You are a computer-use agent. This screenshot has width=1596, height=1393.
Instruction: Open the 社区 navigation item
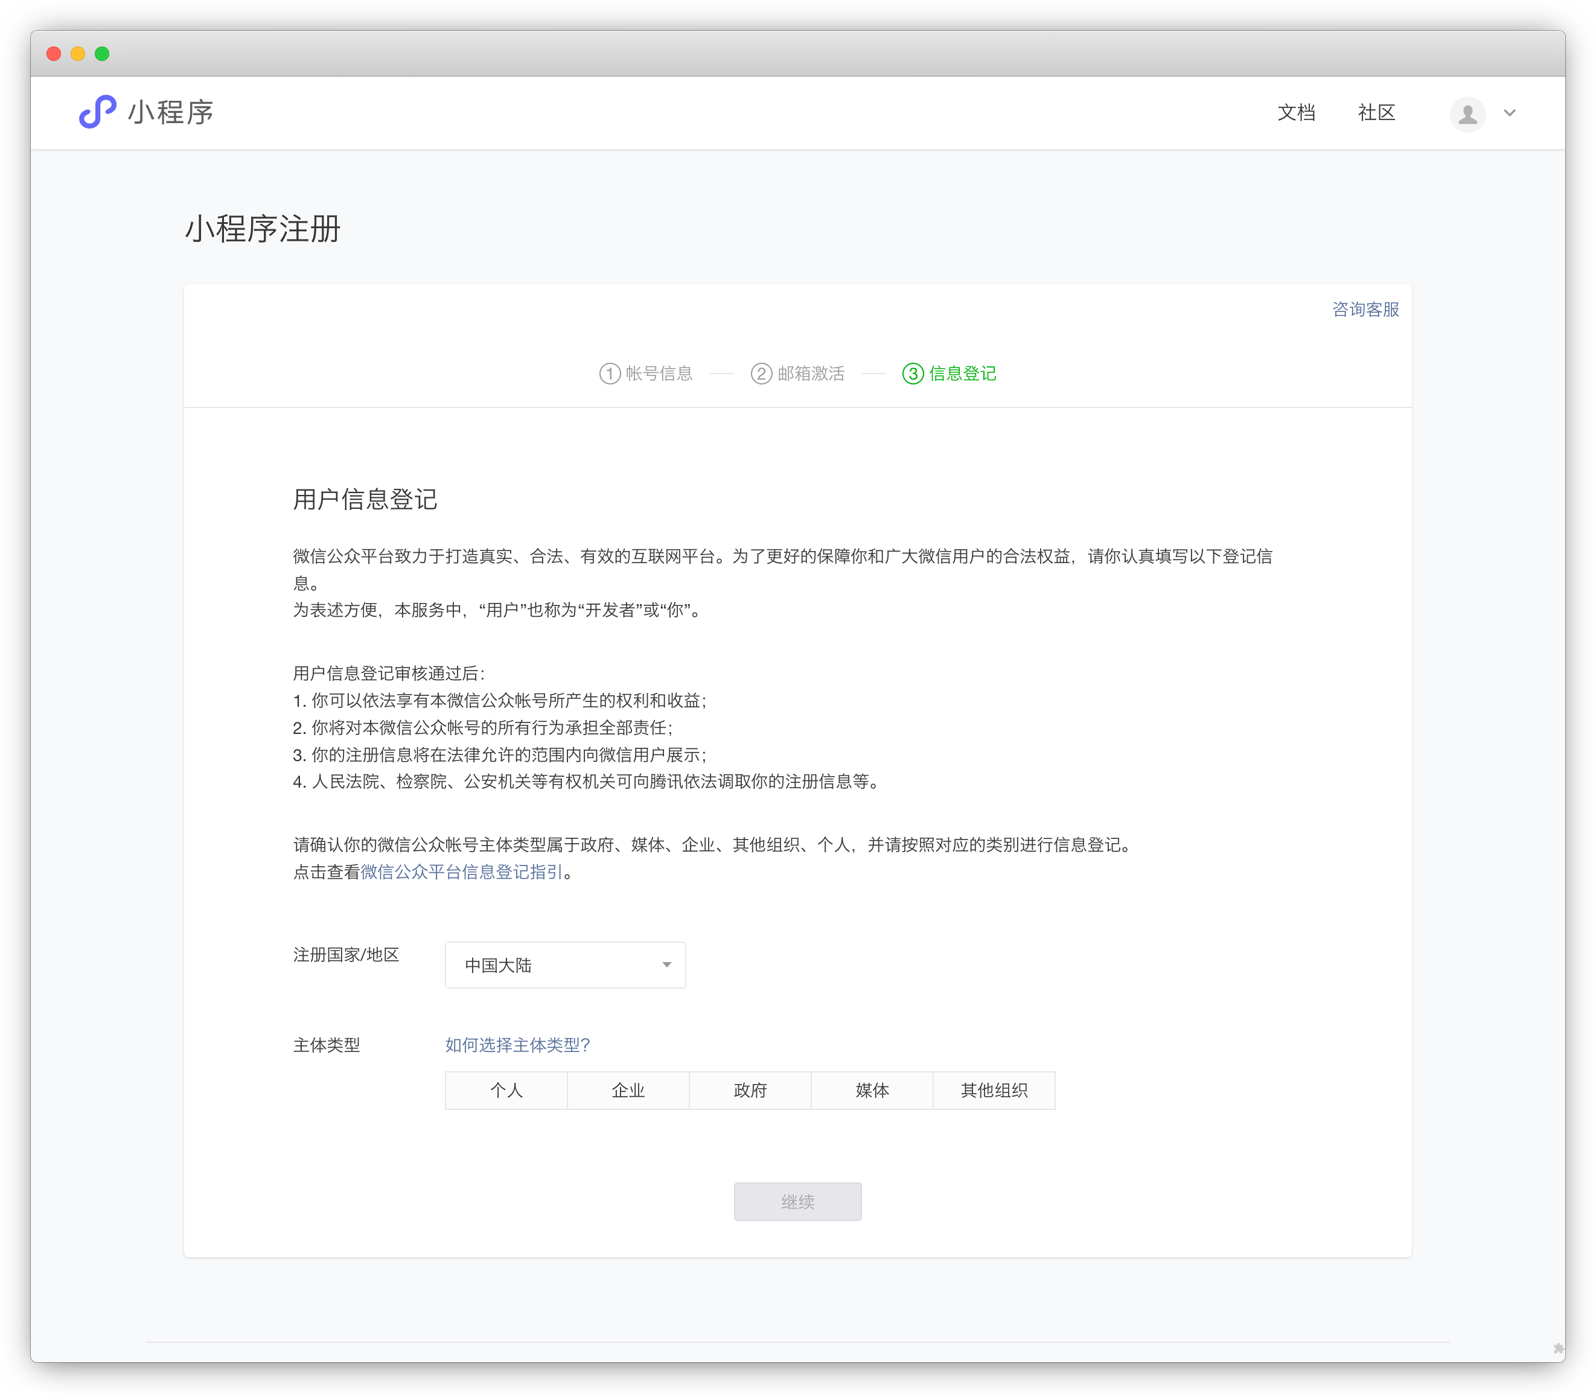point(1376,113)
